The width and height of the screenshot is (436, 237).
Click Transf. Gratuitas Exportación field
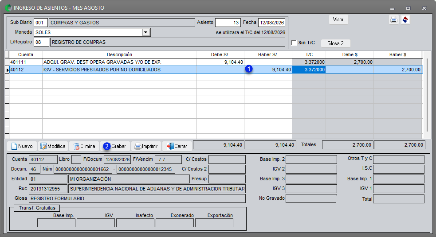214,223
